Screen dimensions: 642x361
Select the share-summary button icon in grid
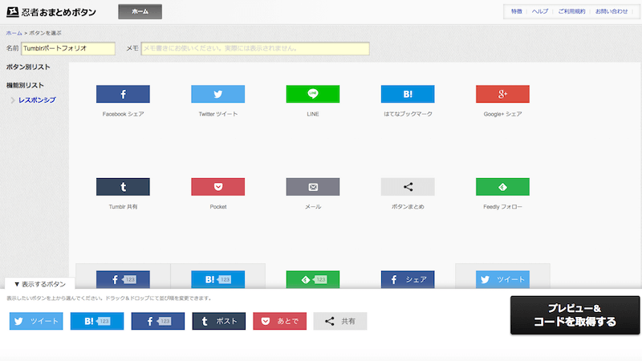pyautogui.click(x=408, y=187)
